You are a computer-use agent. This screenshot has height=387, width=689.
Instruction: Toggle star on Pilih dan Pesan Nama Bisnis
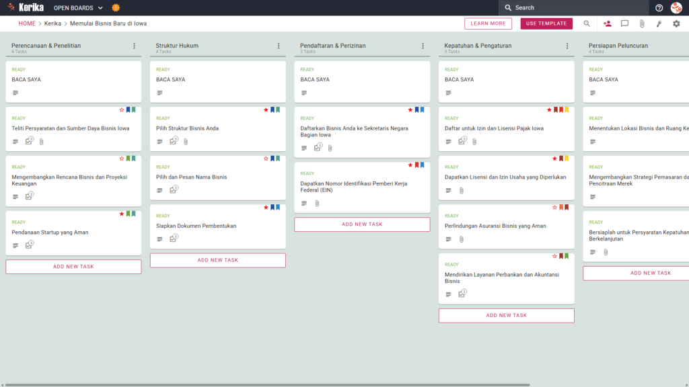click(266, 159)
